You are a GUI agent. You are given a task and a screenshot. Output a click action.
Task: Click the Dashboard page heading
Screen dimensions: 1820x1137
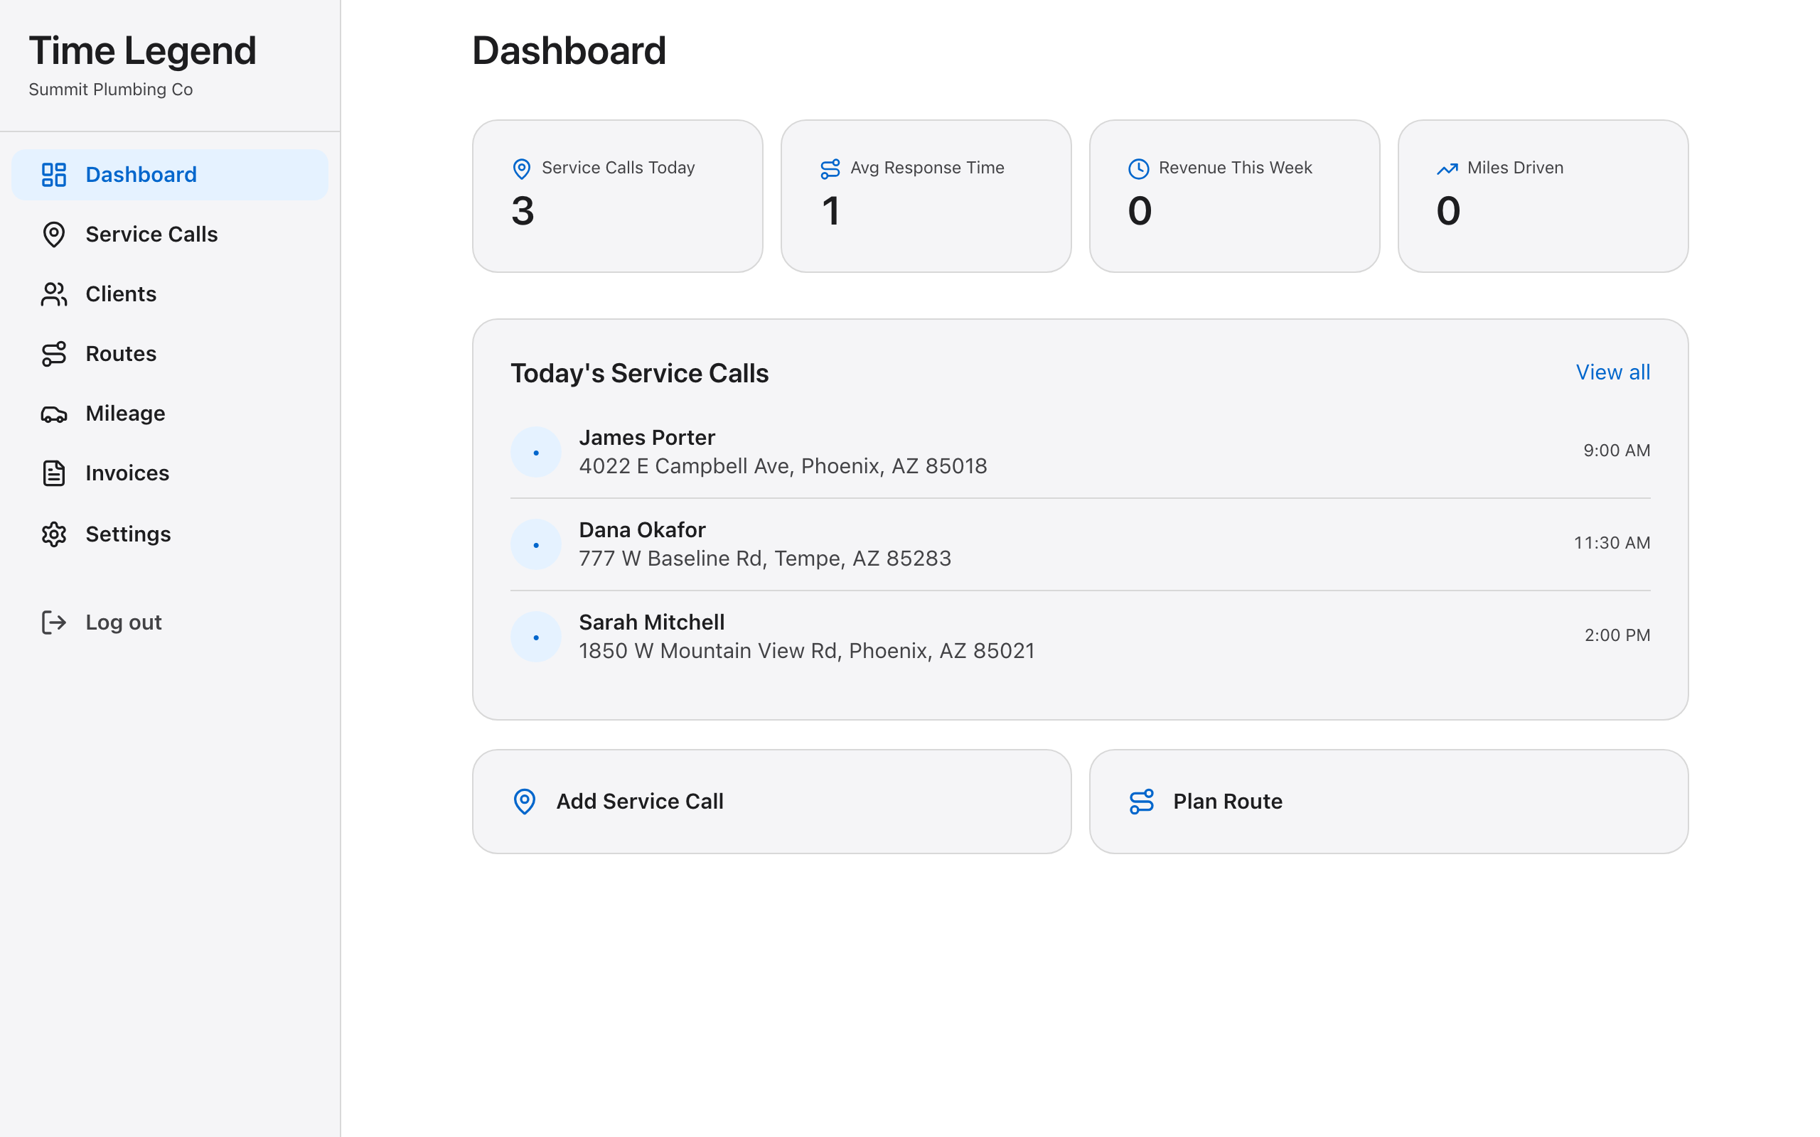click(569, 51)
